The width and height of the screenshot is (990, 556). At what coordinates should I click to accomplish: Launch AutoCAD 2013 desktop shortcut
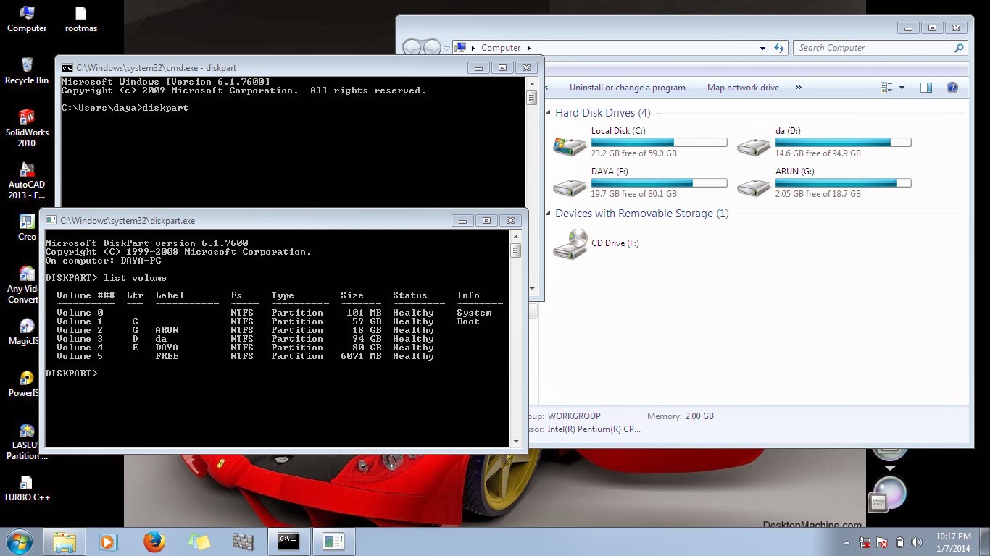point(27,180)
